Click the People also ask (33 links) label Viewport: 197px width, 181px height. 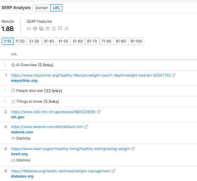(39, 91)
